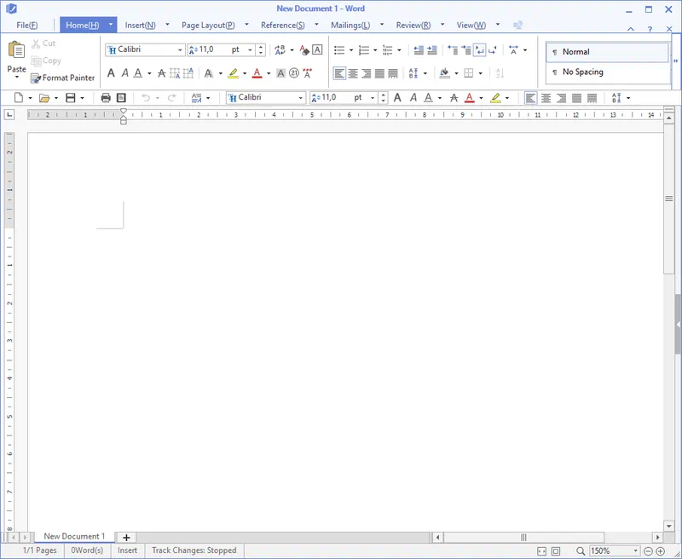Toggle italic in the ribbon font group
The width and height of the screenshot is (682, 559).
pos(124,74)
